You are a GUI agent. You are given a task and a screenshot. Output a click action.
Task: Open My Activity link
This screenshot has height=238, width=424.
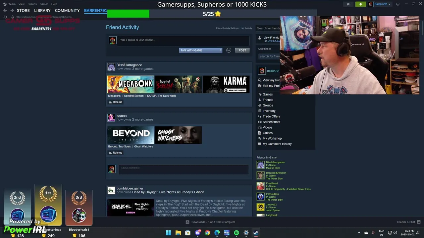(x=247, y=28)
